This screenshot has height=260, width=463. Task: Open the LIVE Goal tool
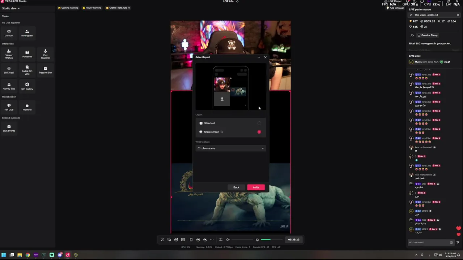pyautogui.click(x=9, y=70)
